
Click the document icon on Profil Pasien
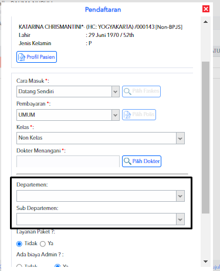click(x=22, y=57)
